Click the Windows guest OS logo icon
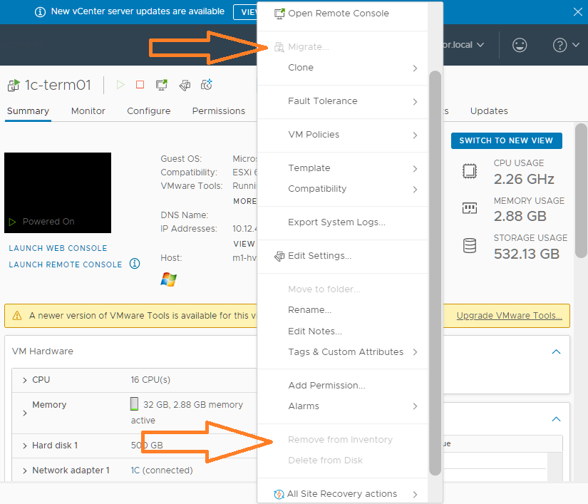This screenshot has height=504, width=588. (169, 279)
